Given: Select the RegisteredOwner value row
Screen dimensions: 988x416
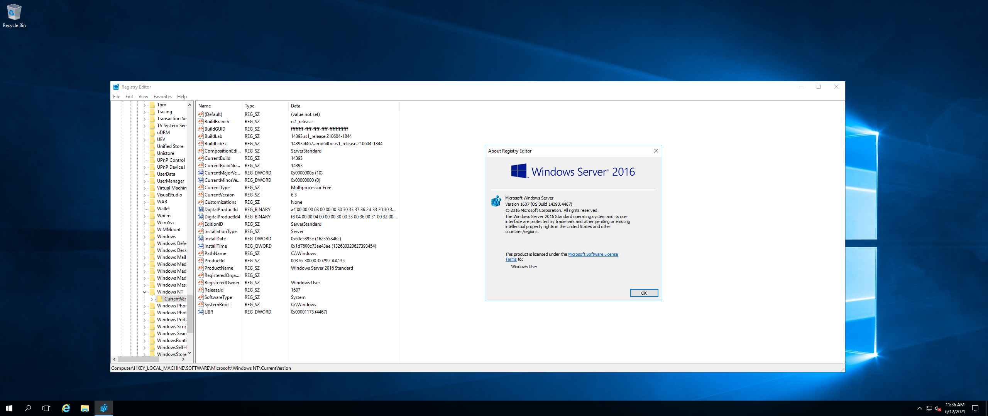Looking at the screenshot, I should point(298,283).
